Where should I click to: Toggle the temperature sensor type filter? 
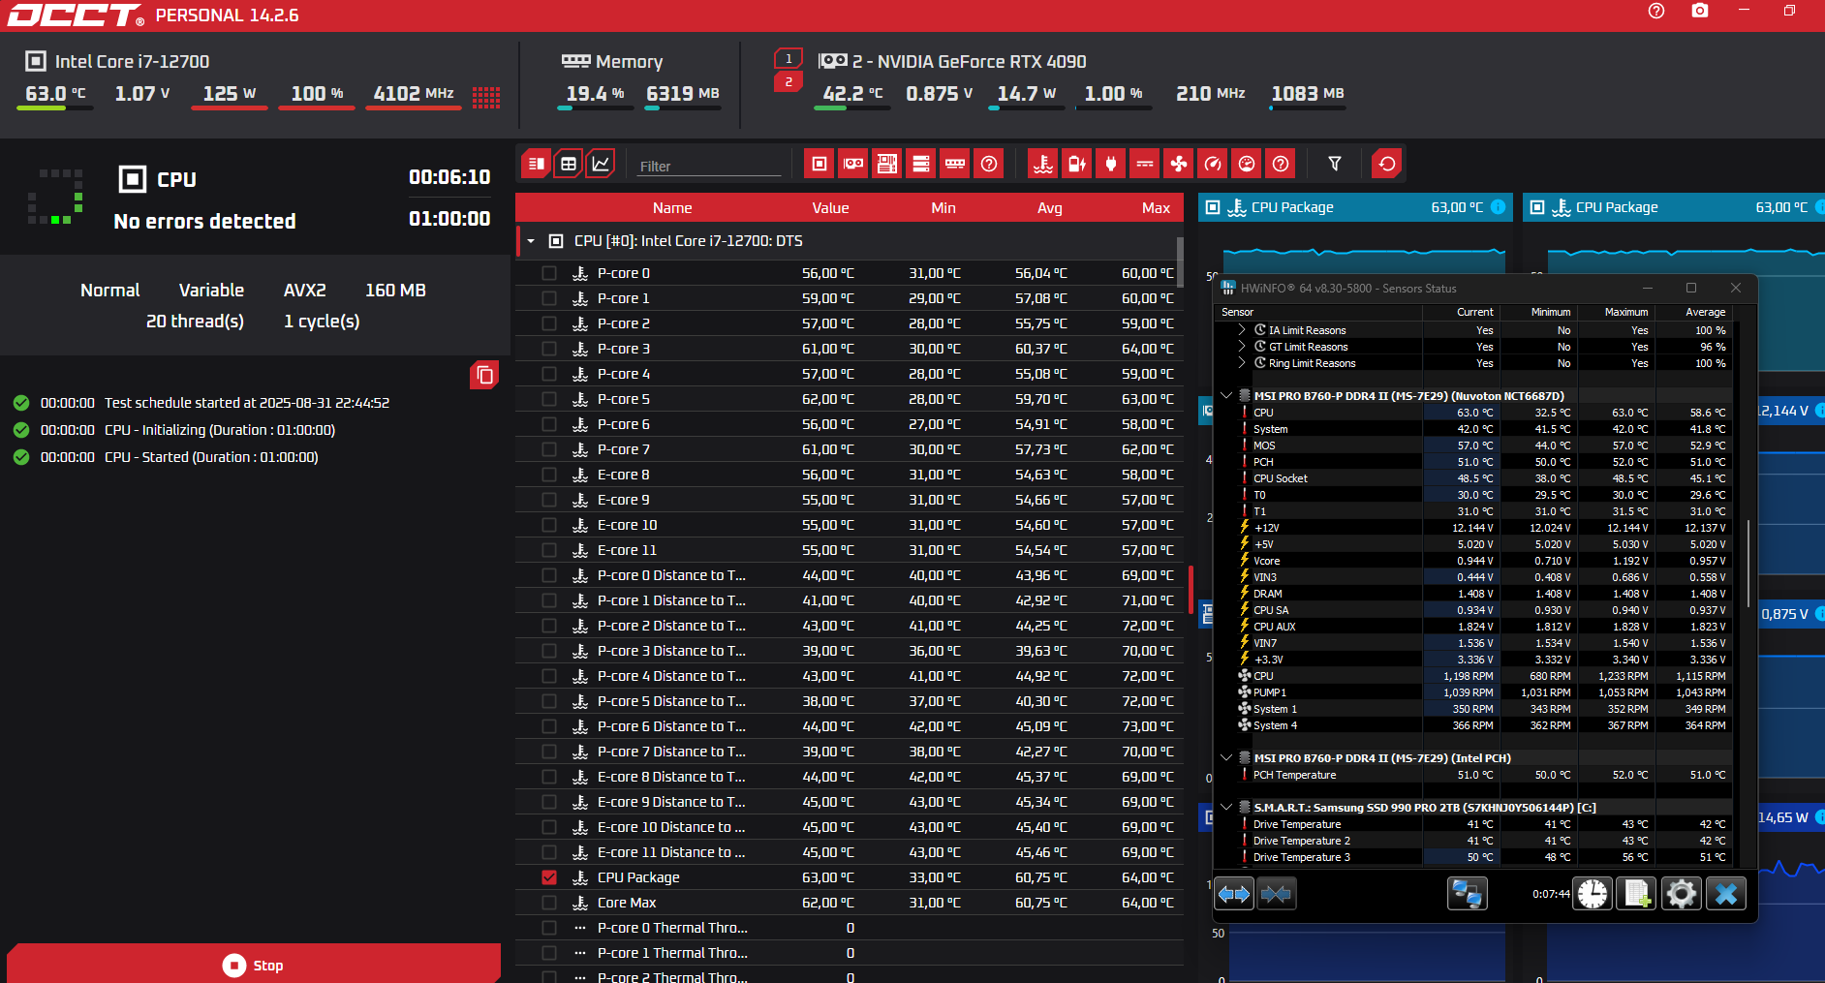pos(1043,164)
